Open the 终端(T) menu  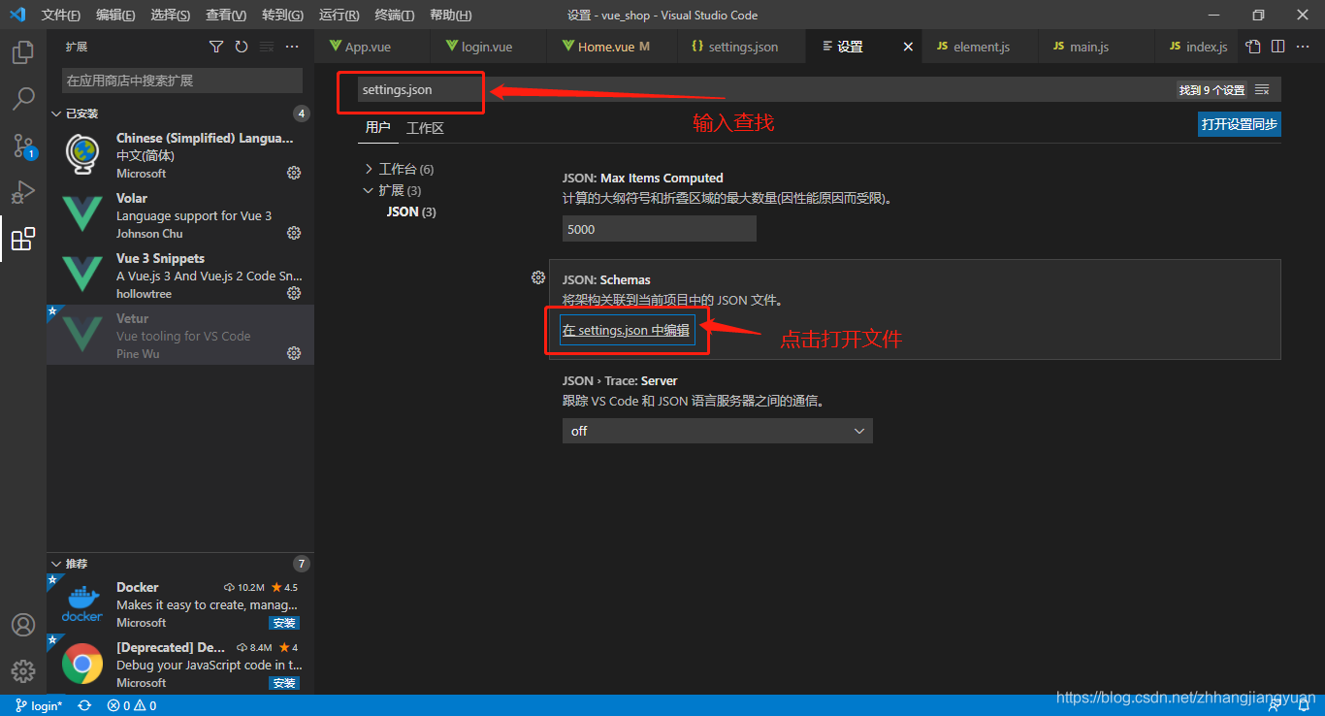tap(394, 16)
